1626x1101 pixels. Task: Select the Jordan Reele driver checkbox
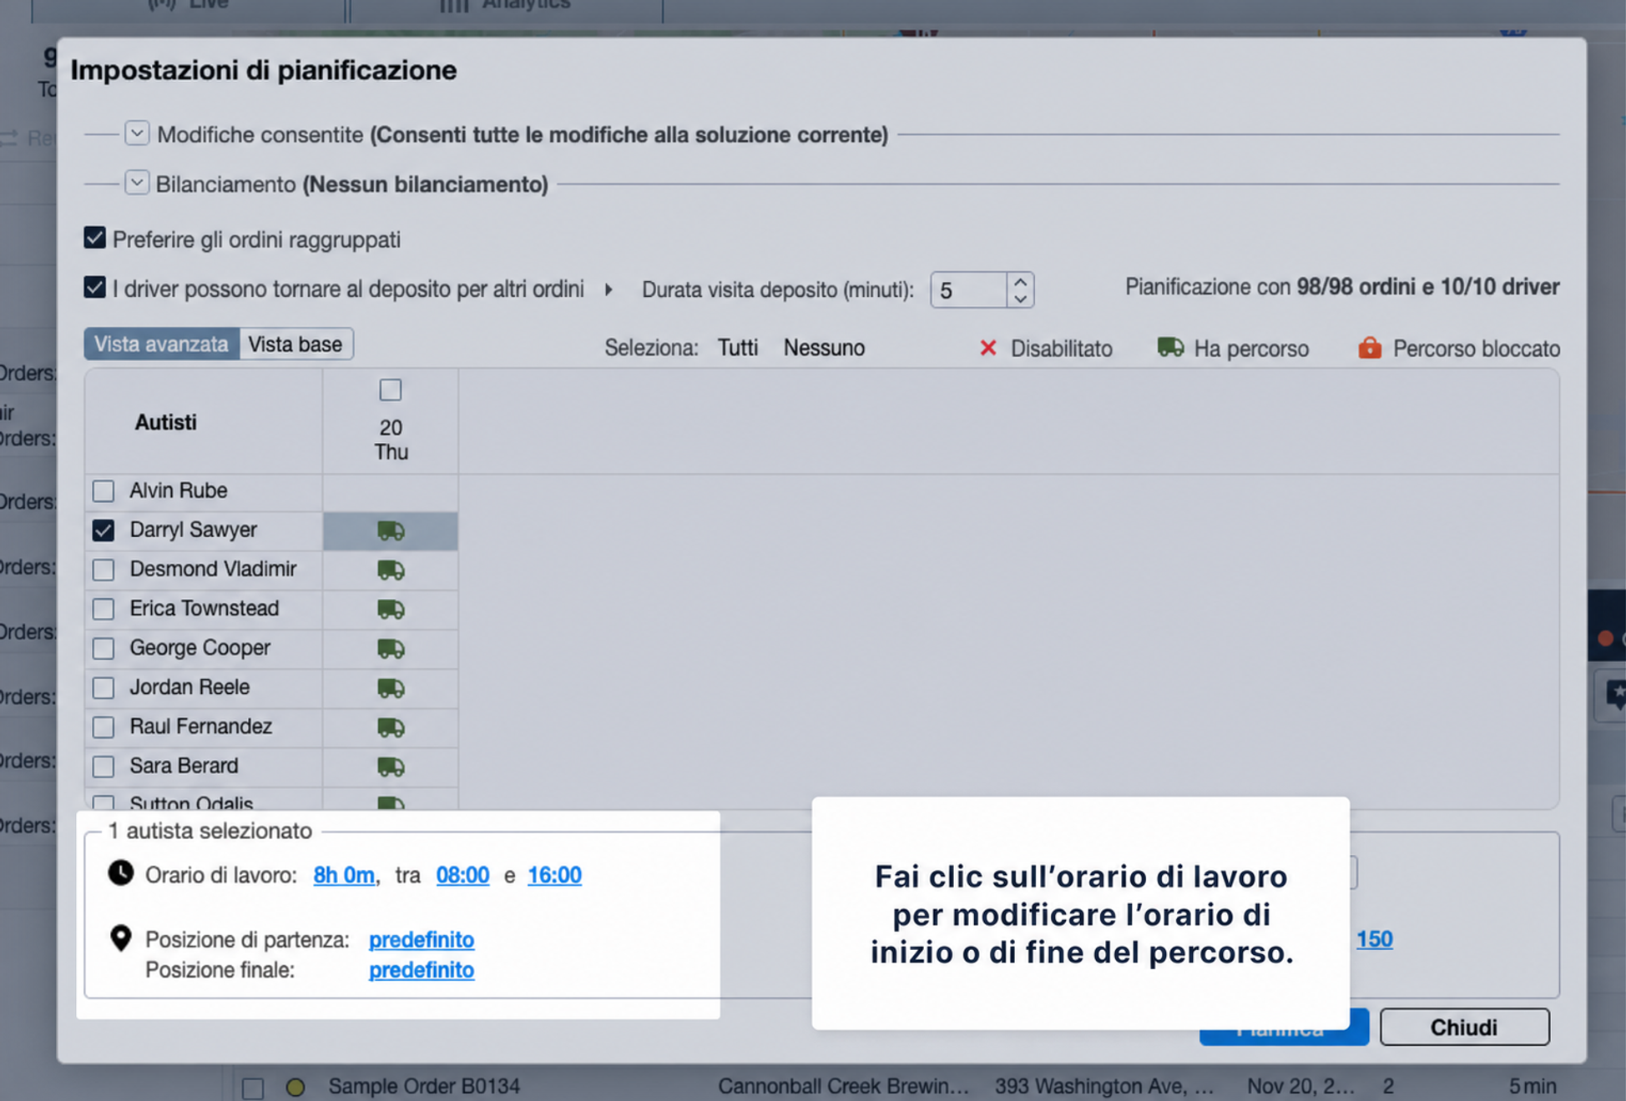104,687
